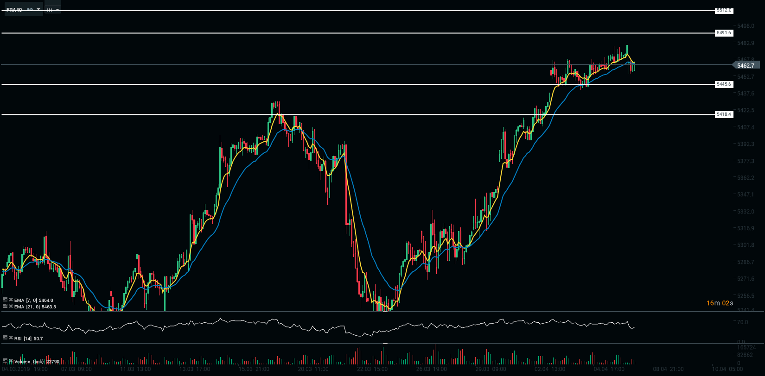Click the 5286.7 price axis value

click(x=746, y=262)
